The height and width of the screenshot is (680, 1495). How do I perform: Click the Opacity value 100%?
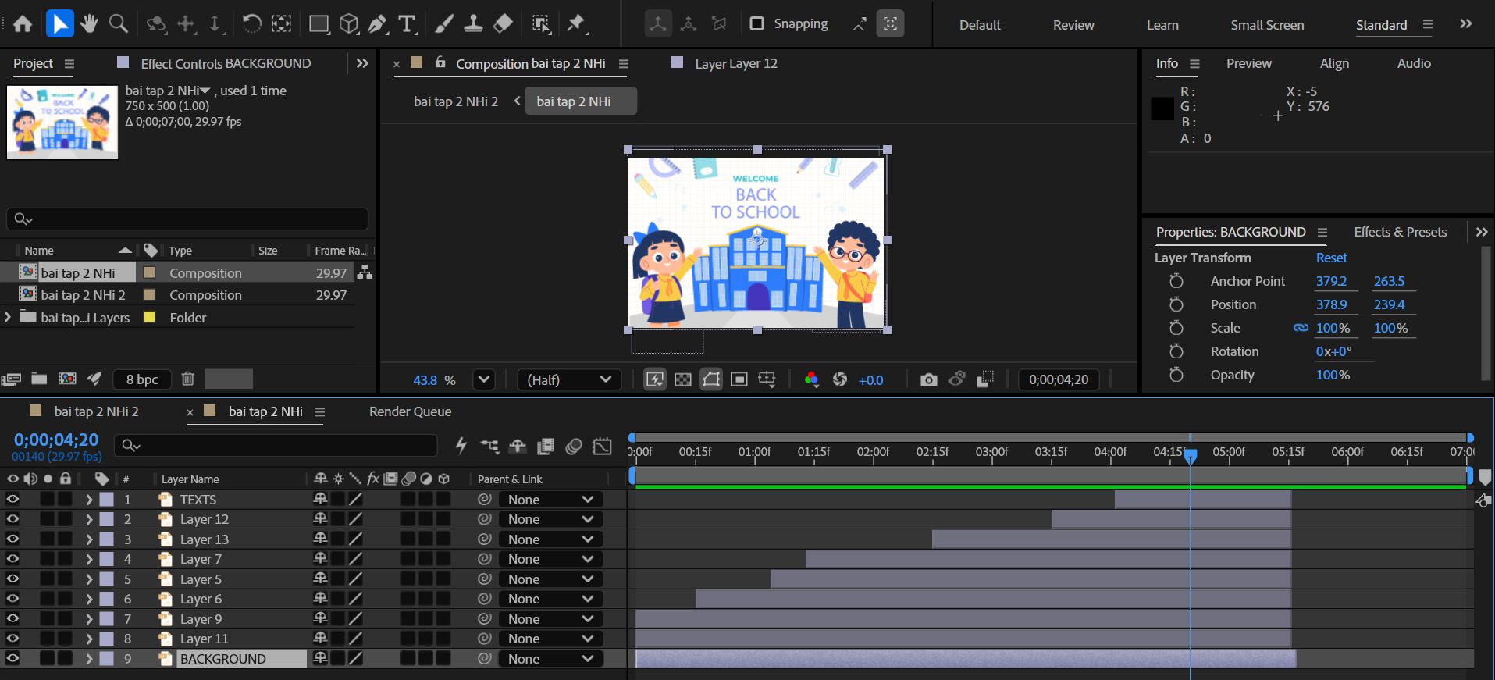tap(1333, 375)
